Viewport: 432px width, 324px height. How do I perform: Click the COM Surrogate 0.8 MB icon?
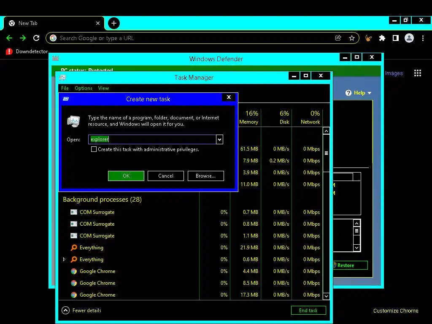(74, 224)
